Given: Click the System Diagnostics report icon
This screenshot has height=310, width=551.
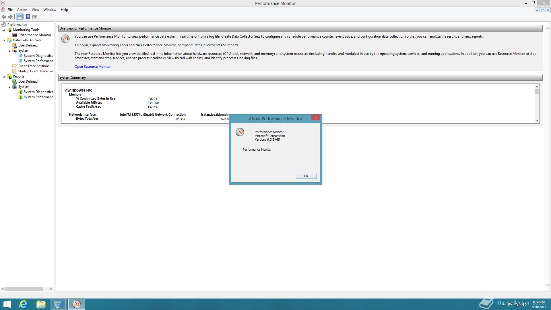Looking at the screenshot, I should coord(20,92).
